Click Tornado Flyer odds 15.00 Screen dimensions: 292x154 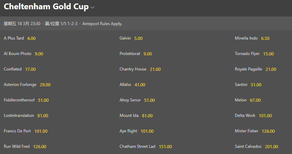click(268, 54)
